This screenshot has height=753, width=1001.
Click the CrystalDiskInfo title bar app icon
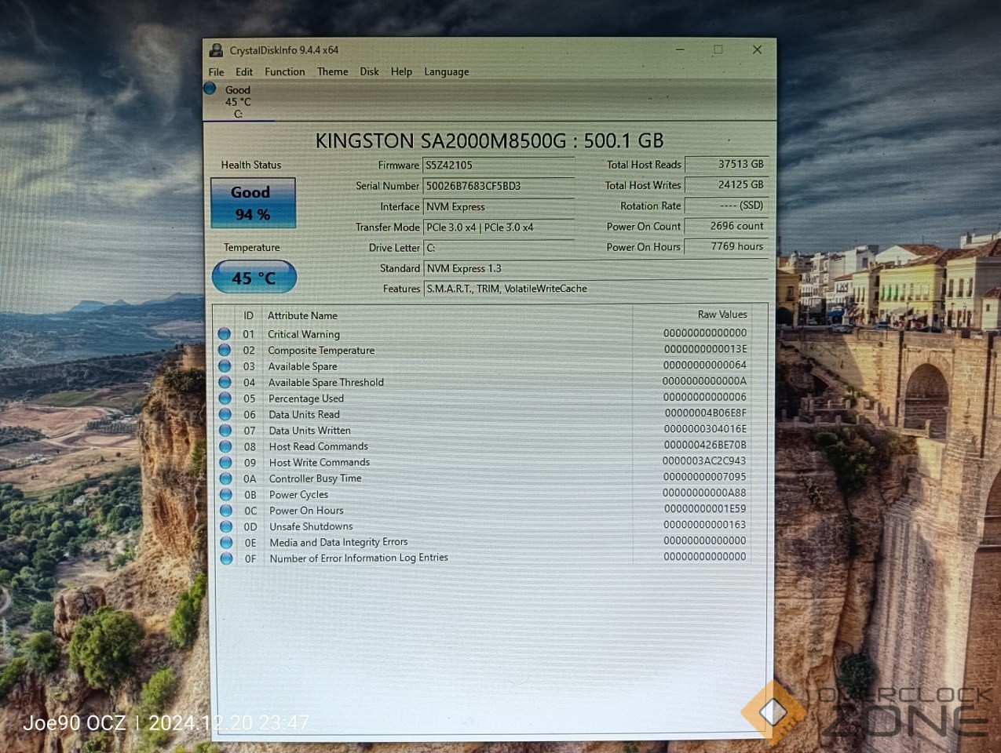pyautogui.click(x=216, y=50)
